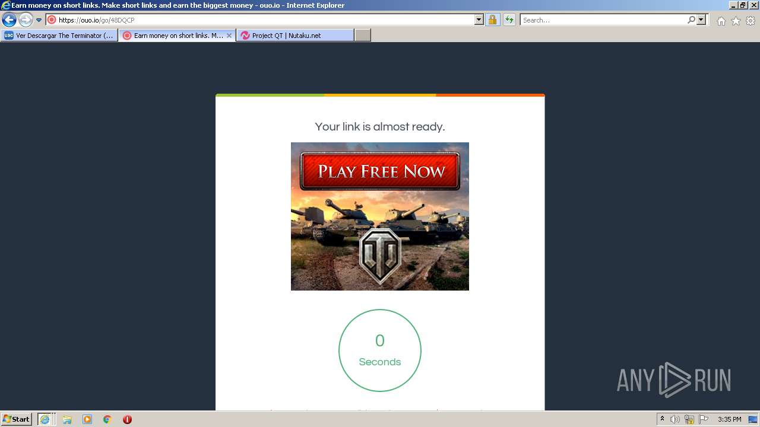Restore down the Internet Explorer window
This screenshot has height=427, width=760.
point(743,5)
